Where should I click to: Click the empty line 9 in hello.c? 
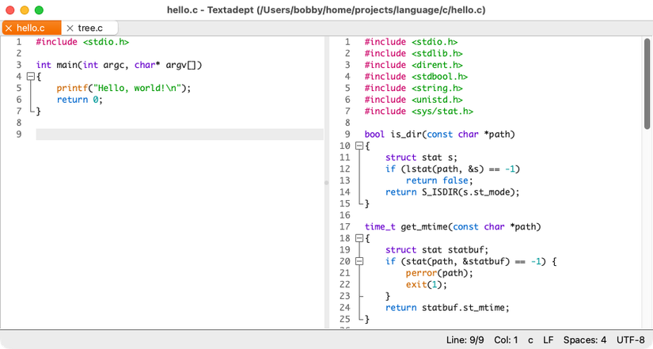[180, 134]
